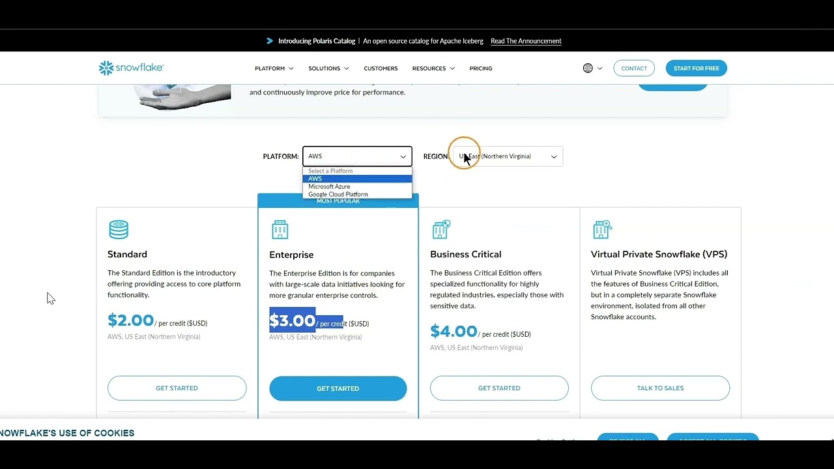The height and width of the screenshot is (469, 834).
Task: Expand the chevron next to the globe icon
Action: click(x=599, y=68)
